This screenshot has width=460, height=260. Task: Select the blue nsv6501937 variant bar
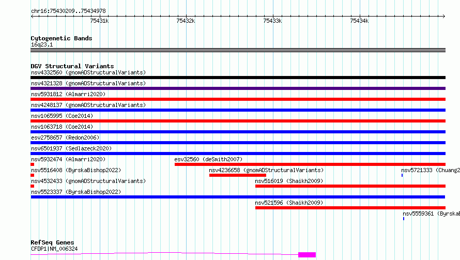238,154
